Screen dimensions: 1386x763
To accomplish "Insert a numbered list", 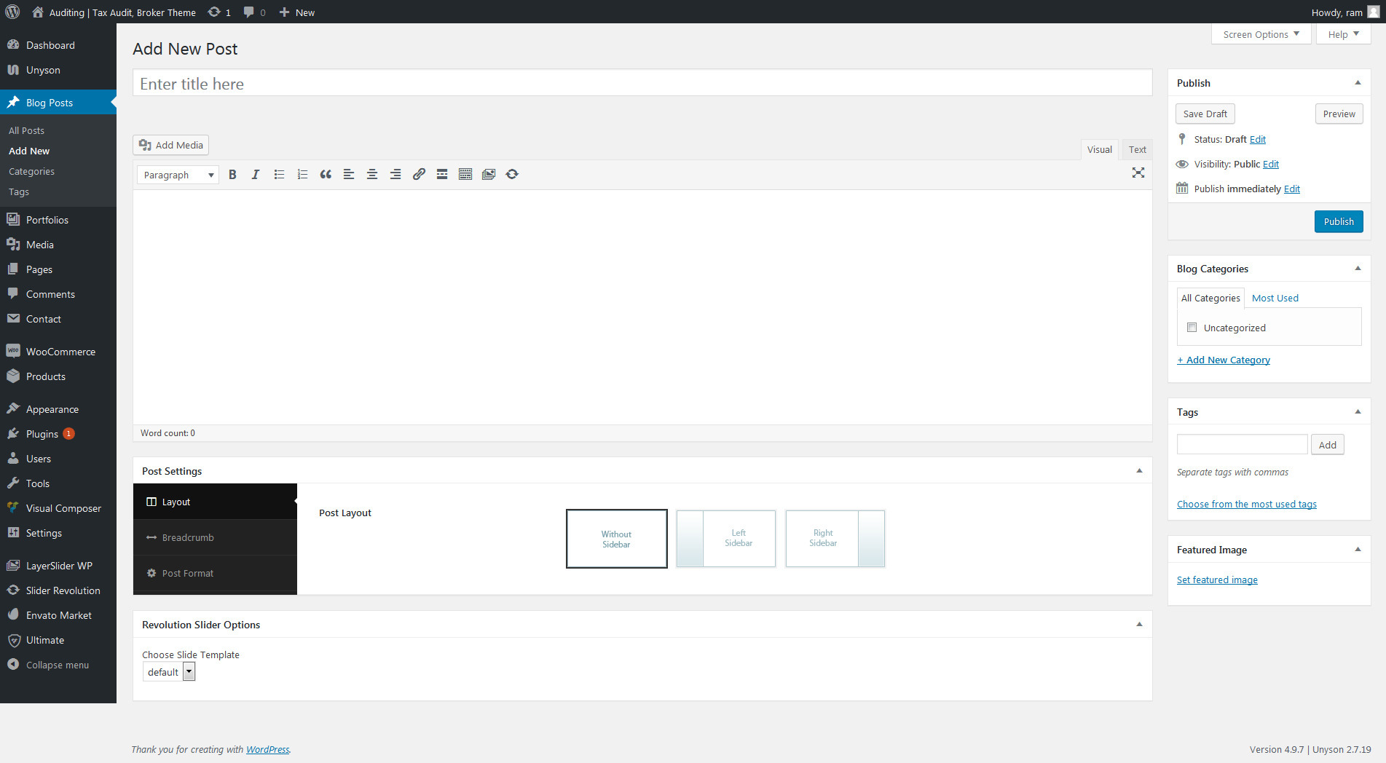I will click(302, 174).
